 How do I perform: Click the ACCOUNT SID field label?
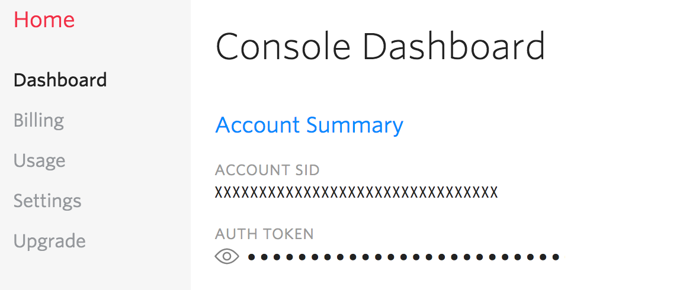coord(267,170)
